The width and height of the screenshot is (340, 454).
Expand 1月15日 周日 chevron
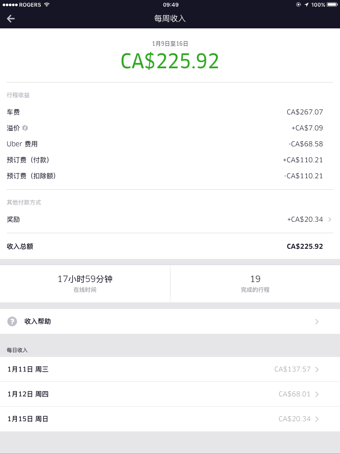tap(317, 419)
